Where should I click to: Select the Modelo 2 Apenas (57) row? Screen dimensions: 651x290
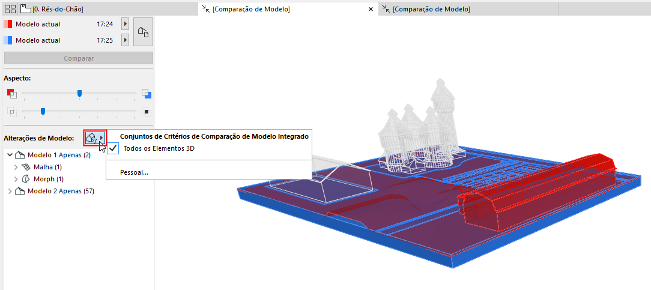61,192
